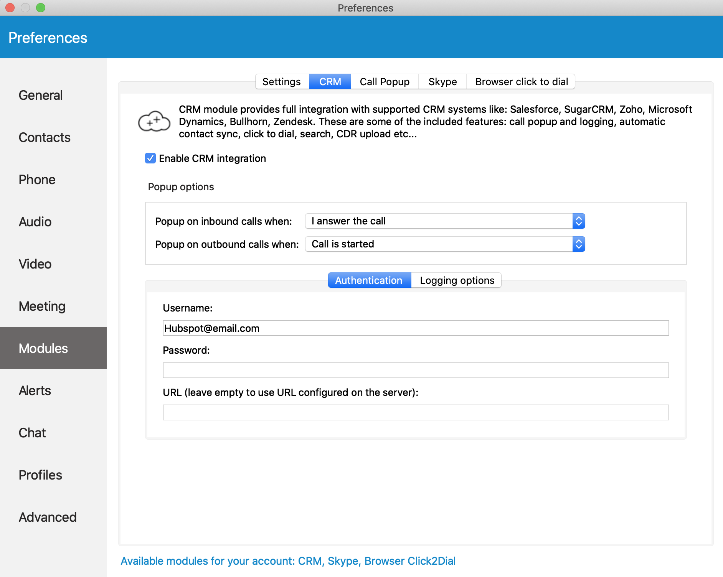This screenshot has height=577, width=723.
Task: Click into the Username field
Action: click(x=416, y=328)
